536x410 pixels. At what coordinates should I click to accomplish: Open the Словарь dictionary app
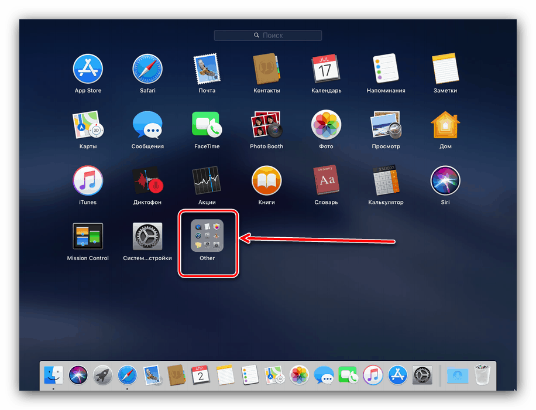[326, 180]
